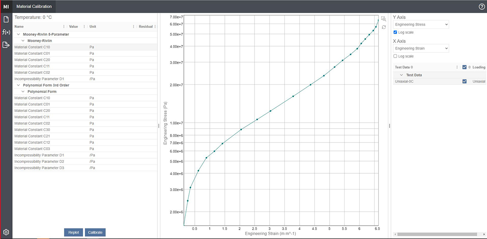
Task: Click the export file icon in sidebar
Action: tap(6, 45)
